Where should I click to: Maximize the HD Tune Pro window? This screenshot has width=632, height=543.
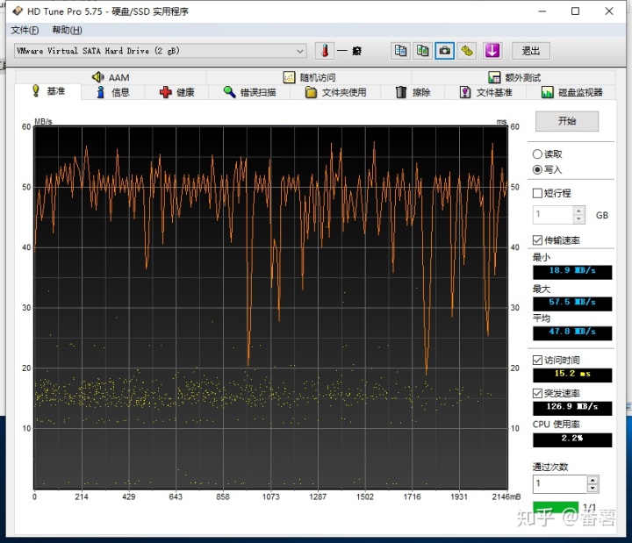point(575,11)
